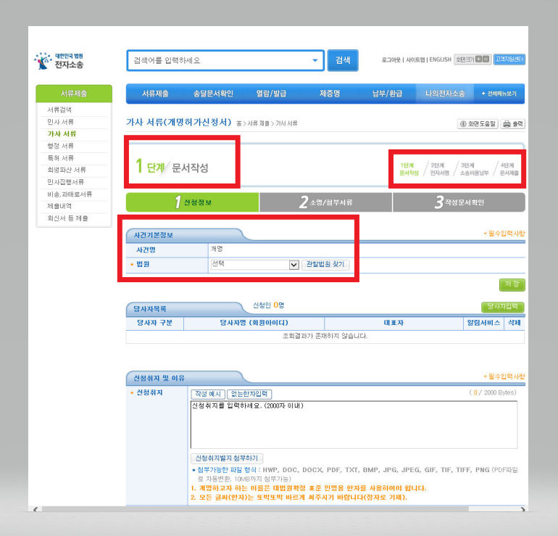Switch to 3 작성문서확인 tab
Screen dimensions: 558x536
459,202
